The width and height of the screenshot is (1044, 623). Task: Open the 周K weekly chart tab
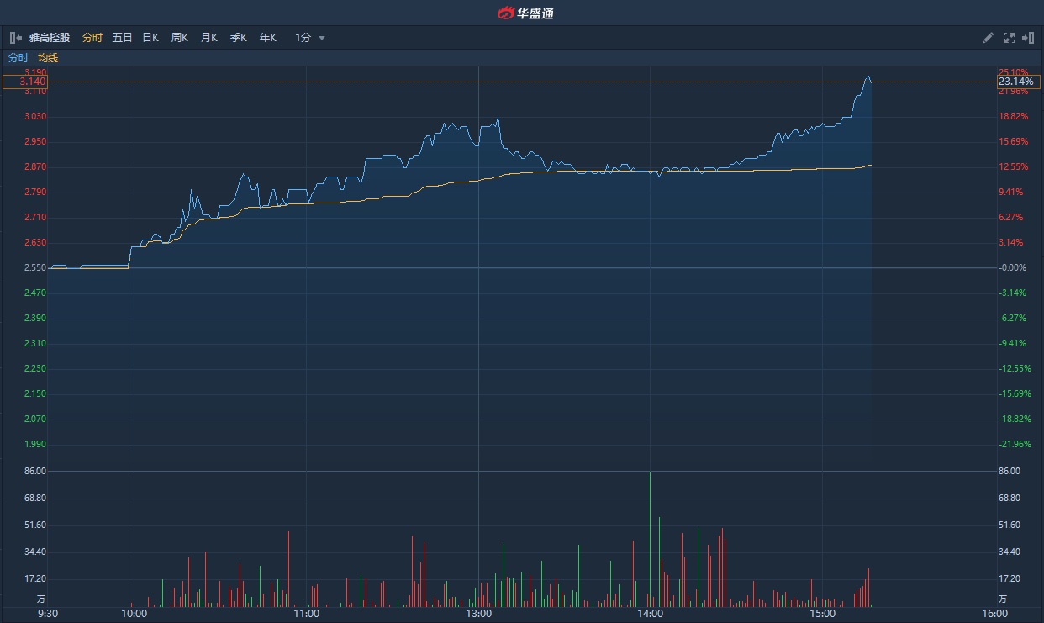[x=180, y=38]
